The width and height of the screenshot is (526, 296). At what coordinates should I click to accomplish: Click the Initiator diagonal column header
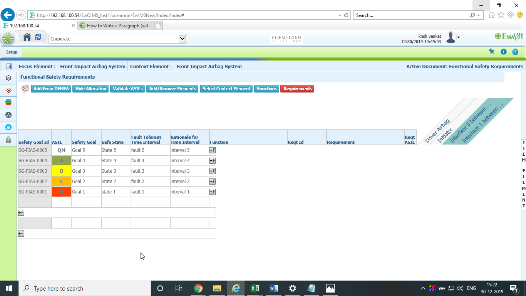tap(446, 136)
